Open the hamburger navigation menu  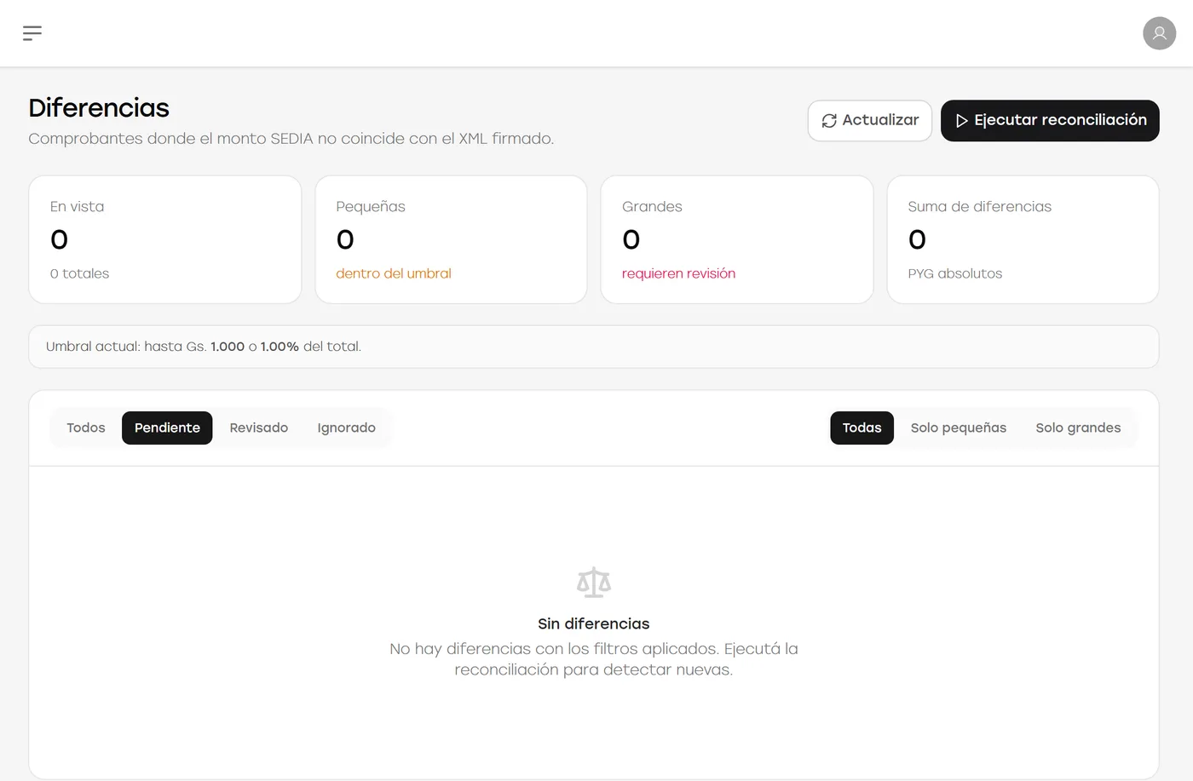pyautogui.click(x=32, y=33)
